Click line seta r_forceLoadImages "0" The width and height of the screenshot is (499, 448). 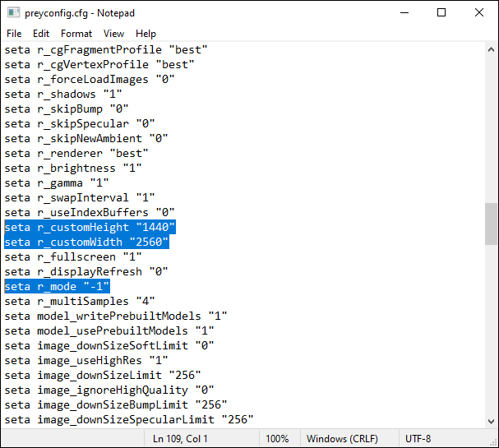click(90, 79)
